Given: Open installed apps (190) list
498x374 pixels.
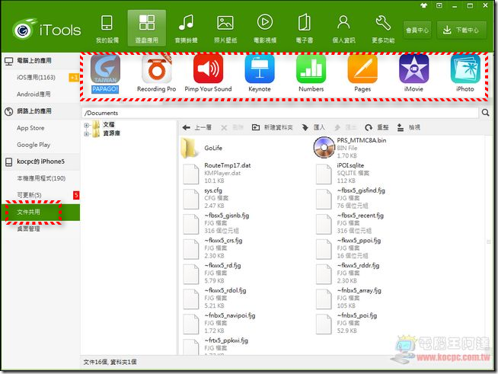Looking at the screenshot, I should click(41, 178).
